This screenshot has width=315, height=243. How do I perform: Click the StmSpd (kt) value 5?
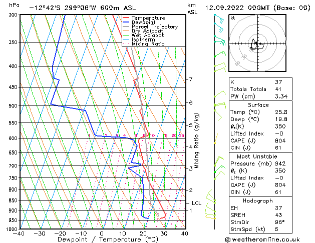click(277, 229)
